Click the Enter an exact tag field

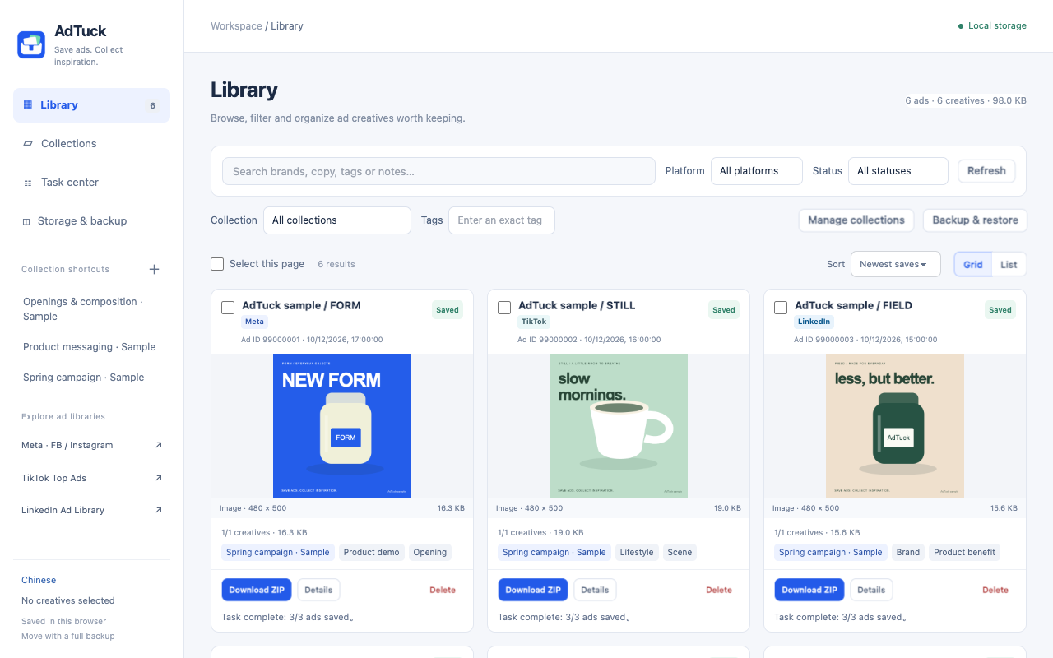[502, 220]
